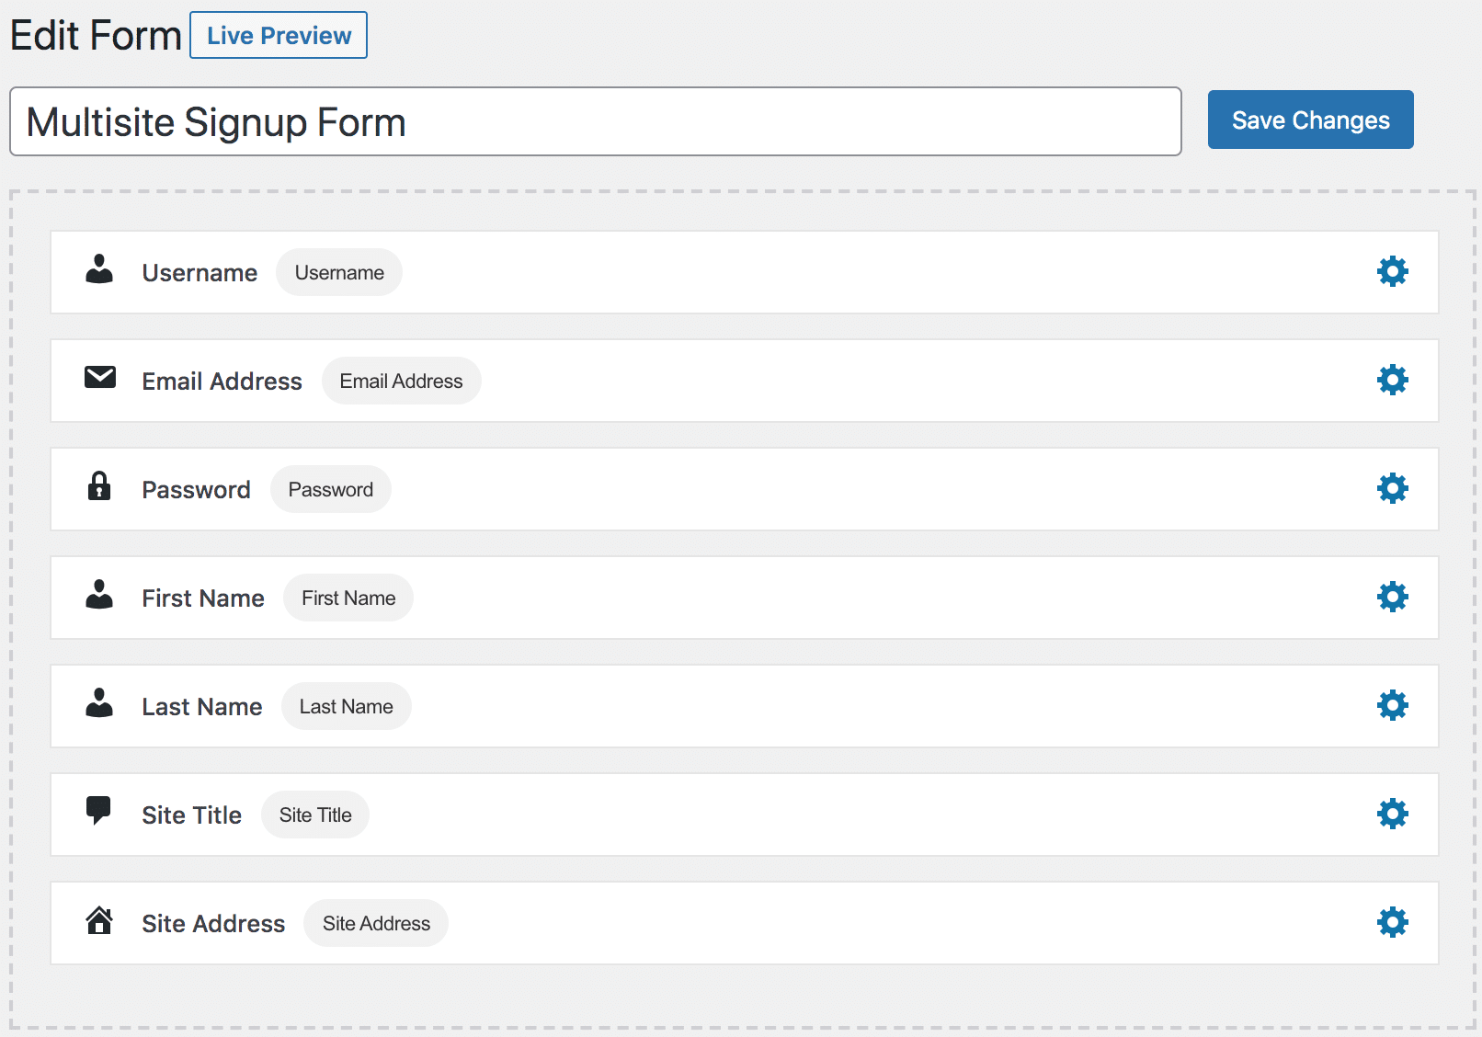
Task: Click the envelope icon beside Email Address
Action: pyautogui.click(x=100, y=378)
